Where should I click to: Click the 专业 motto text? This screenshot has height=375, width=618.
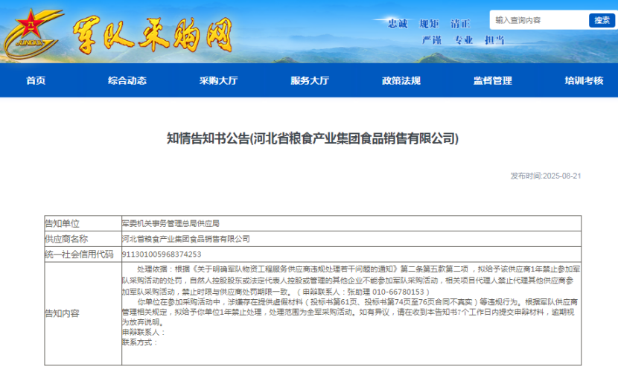click(x=463, y=40)
